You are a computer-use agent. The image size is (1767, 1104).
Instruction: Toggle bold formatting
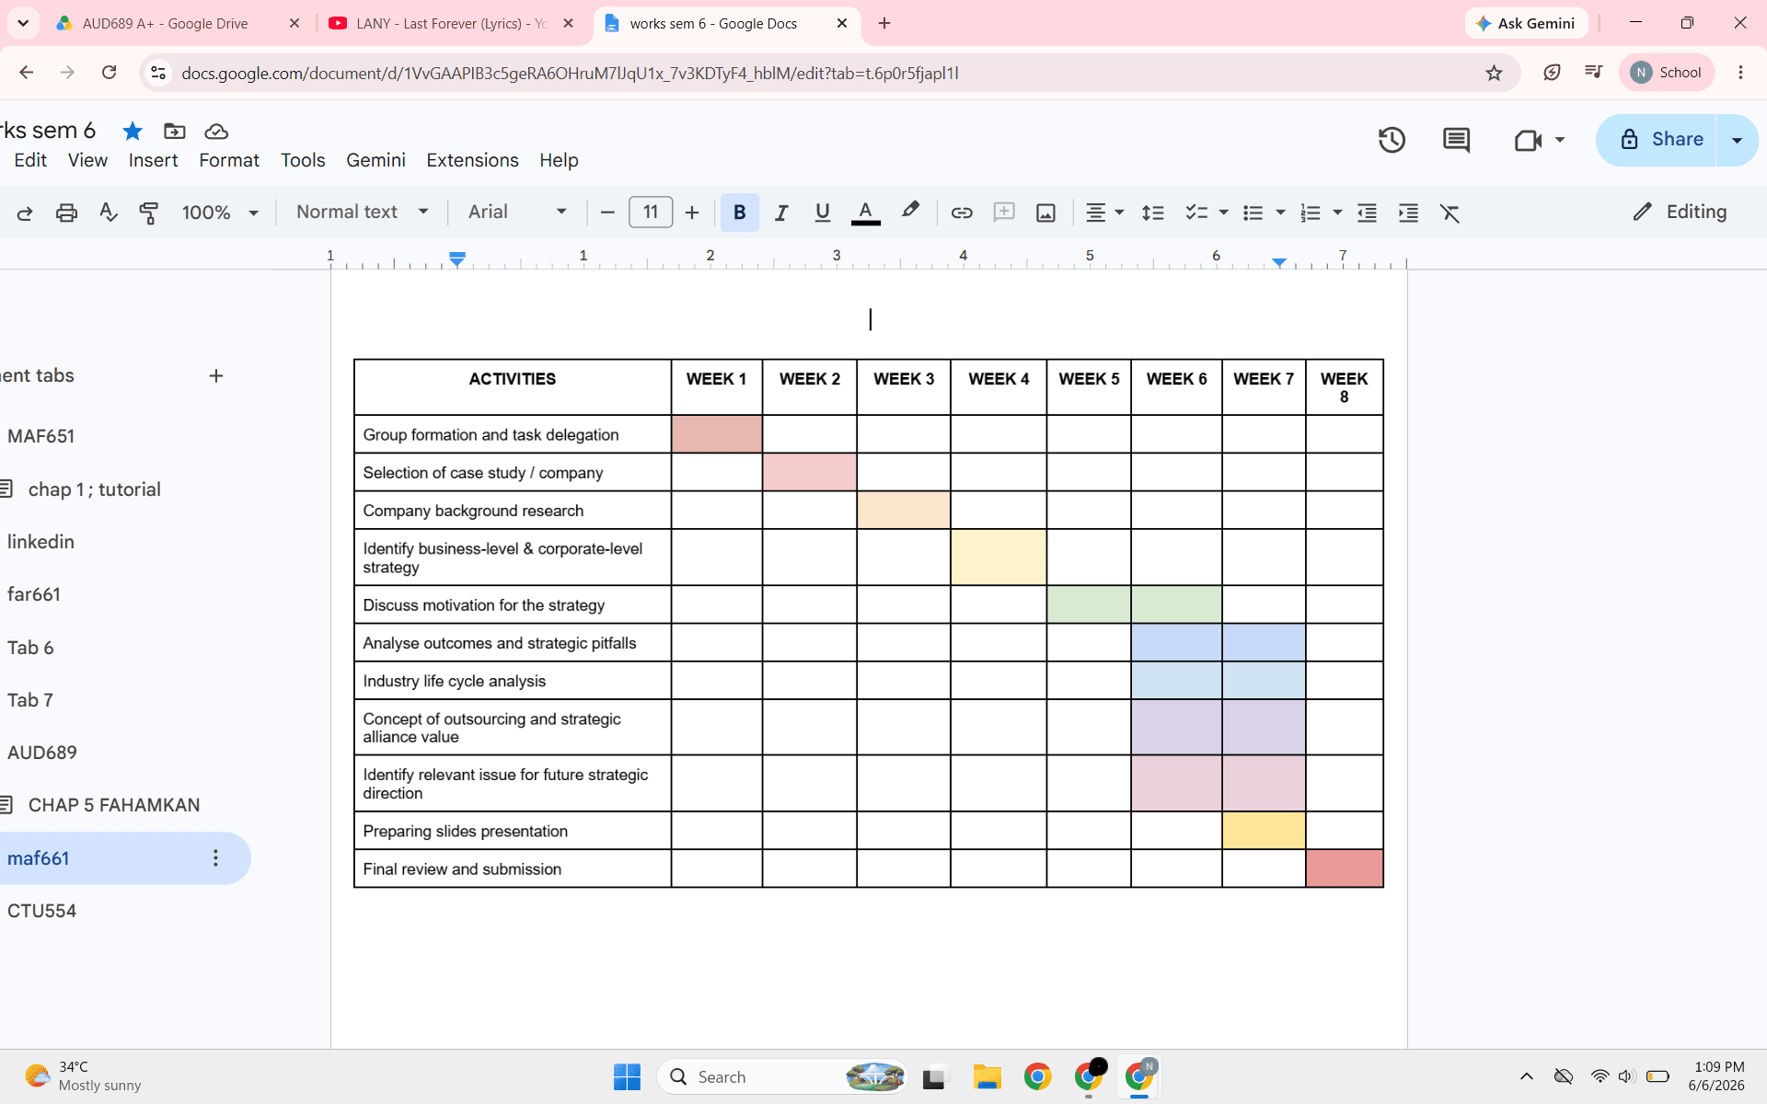[x=739, y=213]
